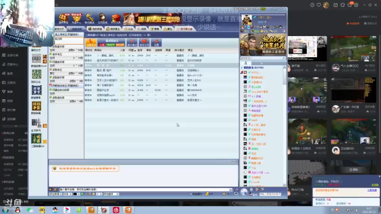Screen dimensions: 381x214
Task: Switch to the 游戏大厅 tab
Action: [59, 29]
